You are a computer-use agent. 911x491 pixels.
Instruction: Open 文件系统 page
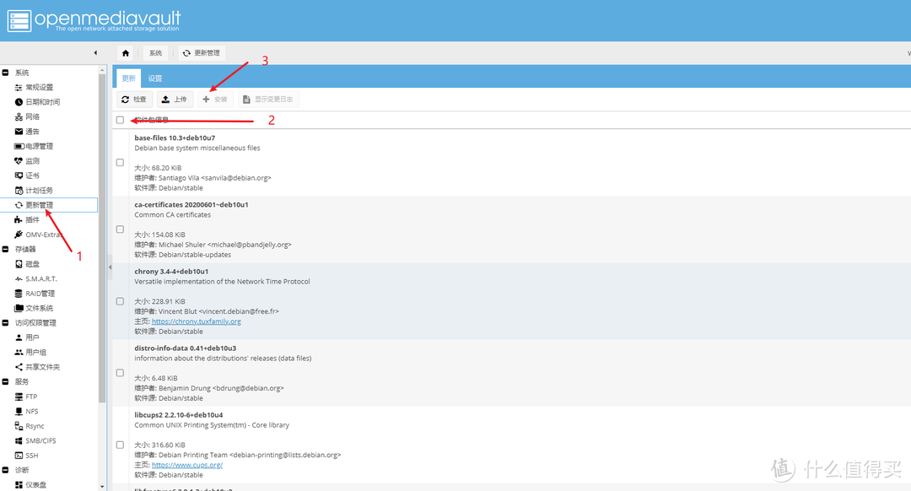tap(34, 308)
